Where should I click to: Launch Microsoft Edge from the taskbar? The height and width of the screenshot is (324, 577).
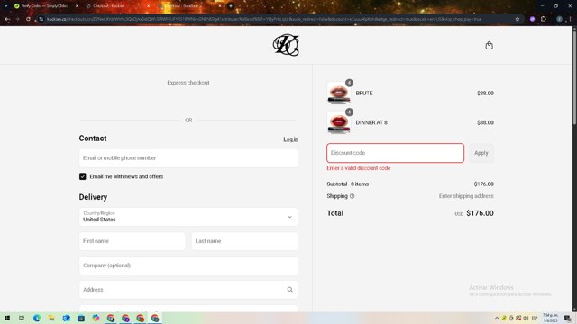point(37,318)
